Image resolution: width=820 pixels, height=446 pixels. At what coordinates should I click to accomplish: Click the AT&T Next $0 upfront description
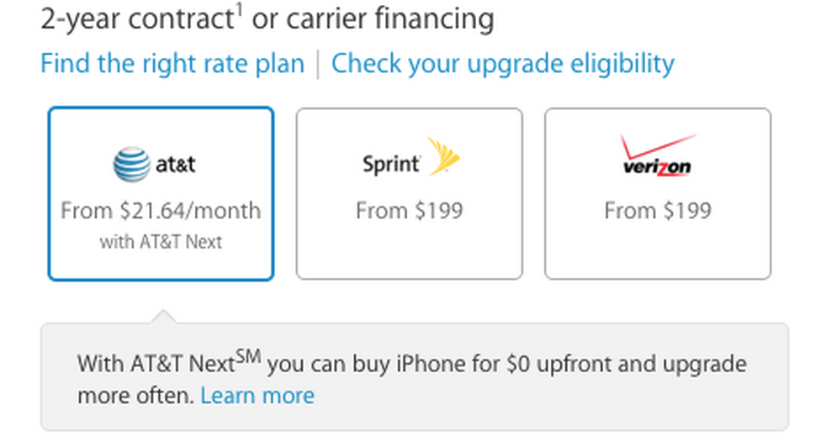412,365
